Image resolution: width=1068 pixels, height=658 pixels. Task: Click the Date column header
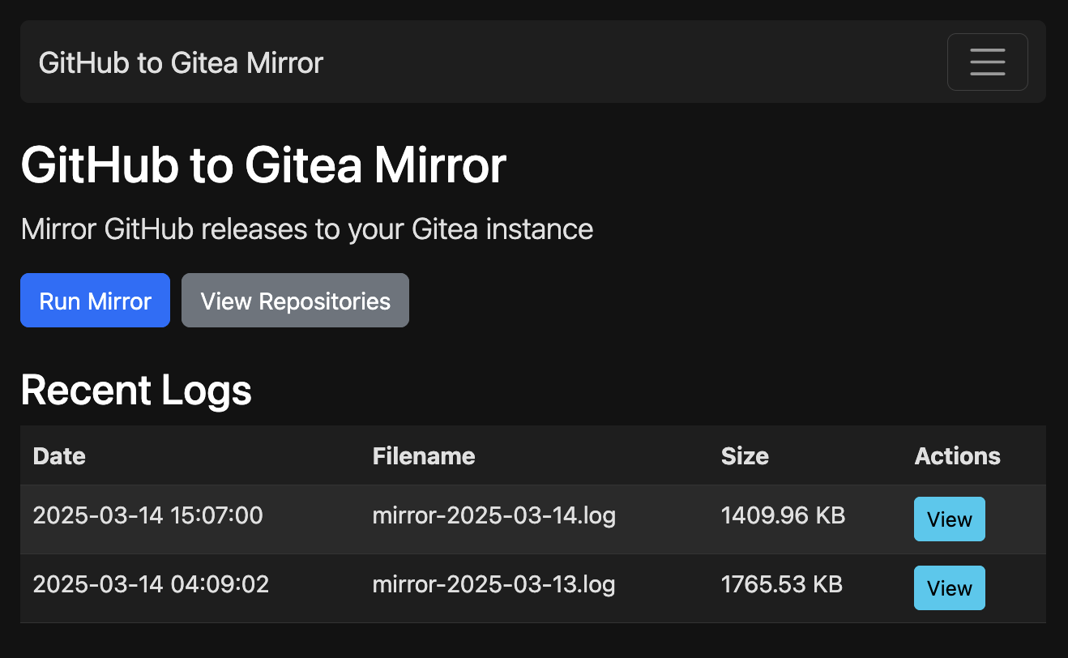(59, 456)
